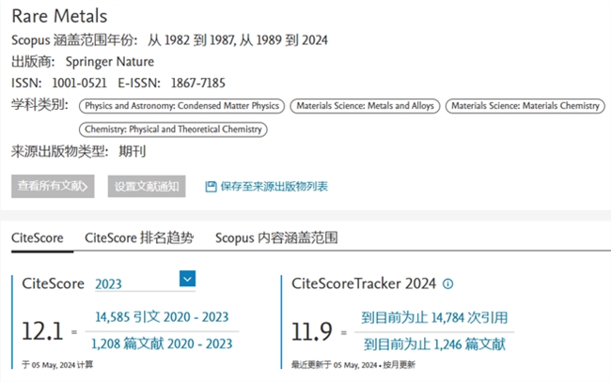Click the Springer Nature publisher name
Viewport: 611px width, 382px height.
(x=110, y=62)
